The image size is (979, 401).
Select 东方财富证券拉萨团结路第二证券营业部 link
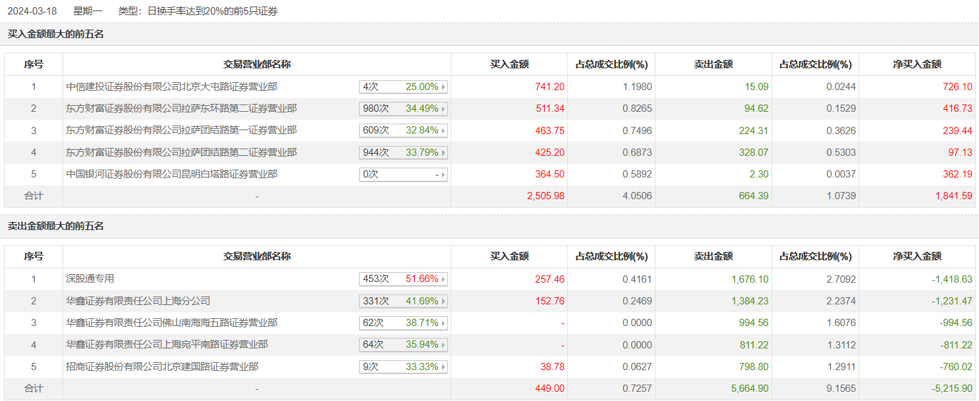pyautogui.click(x=182, y=153)
